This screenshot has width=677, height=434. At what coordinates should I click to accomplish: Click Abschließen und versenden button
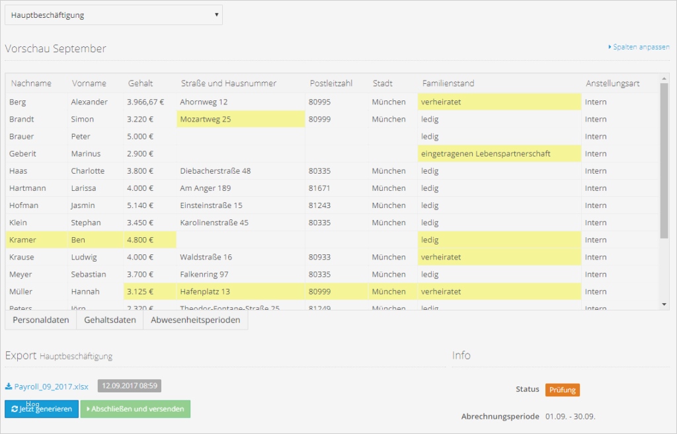[135, 409]
